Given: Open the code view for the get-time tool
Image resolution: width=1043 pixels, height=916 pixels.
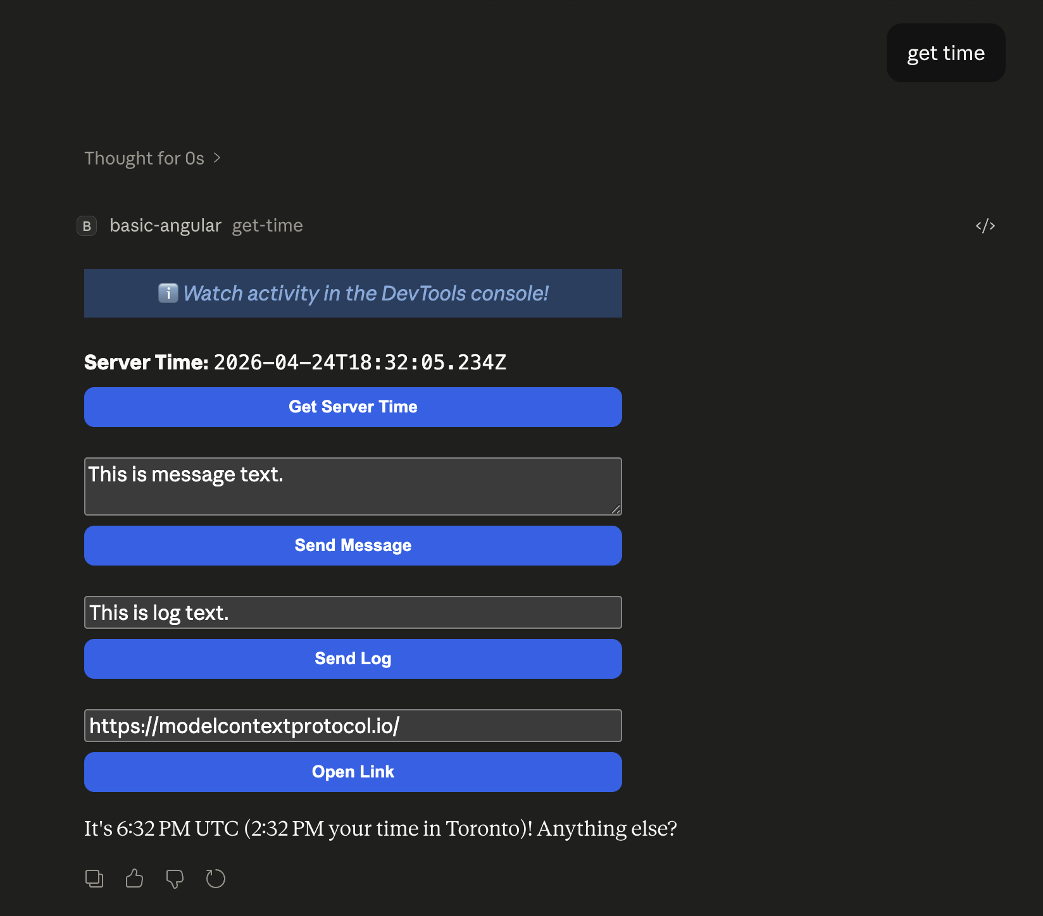Looking at the screenshot, I should (985, 226).
